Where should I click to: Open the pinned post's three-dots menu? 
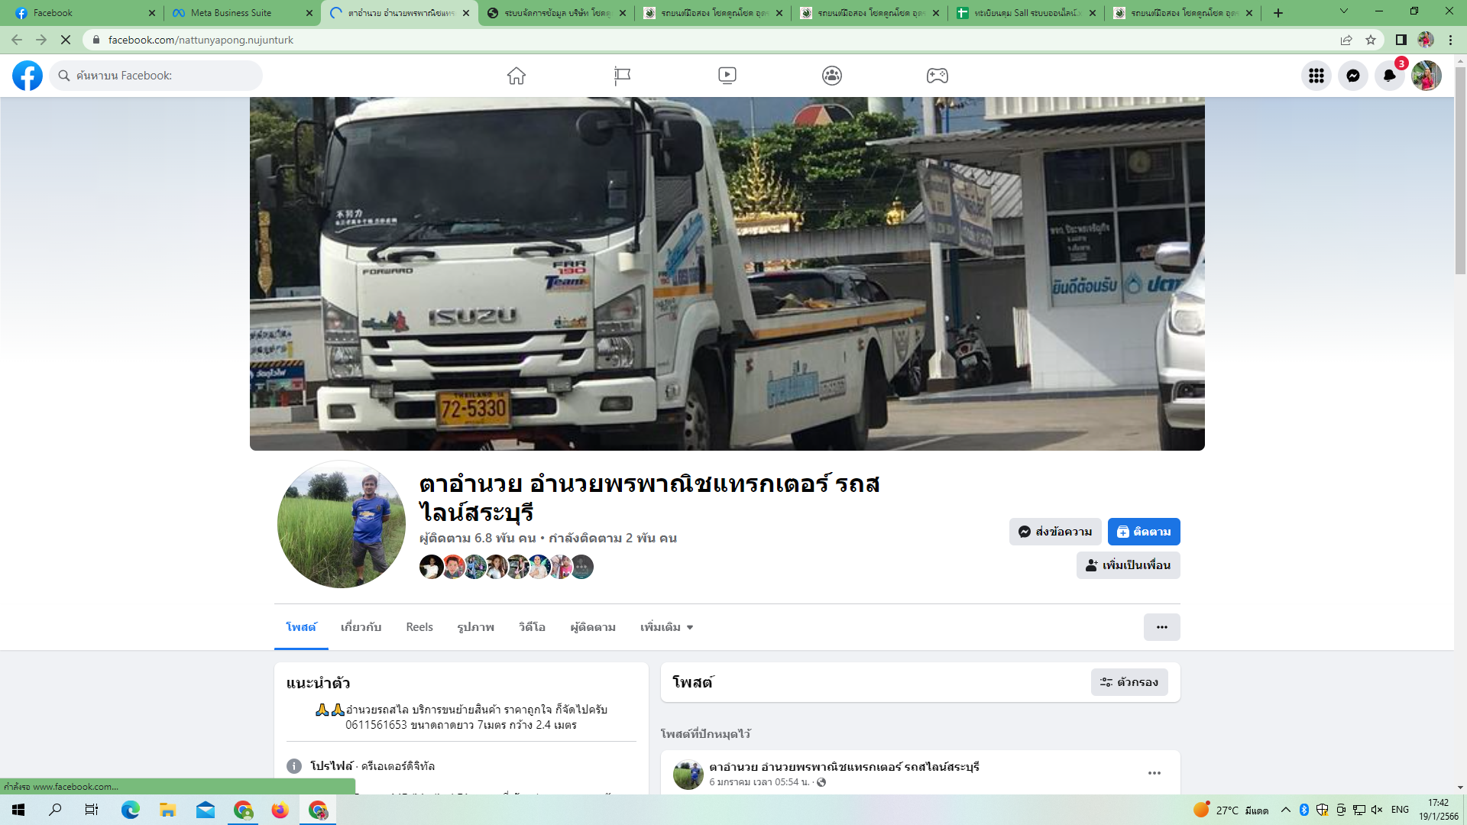[x=1154, y=773]
